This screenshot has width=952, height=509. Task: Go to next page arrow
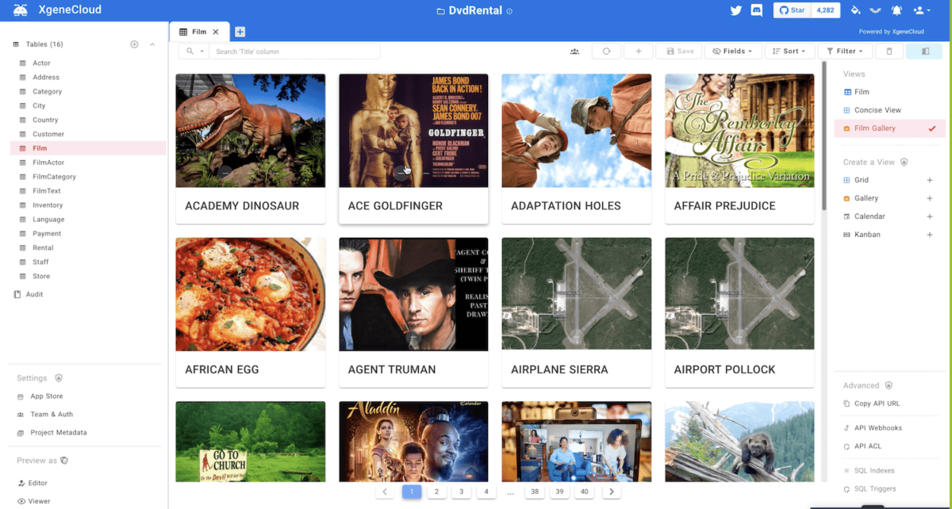(x=611, y=492)
